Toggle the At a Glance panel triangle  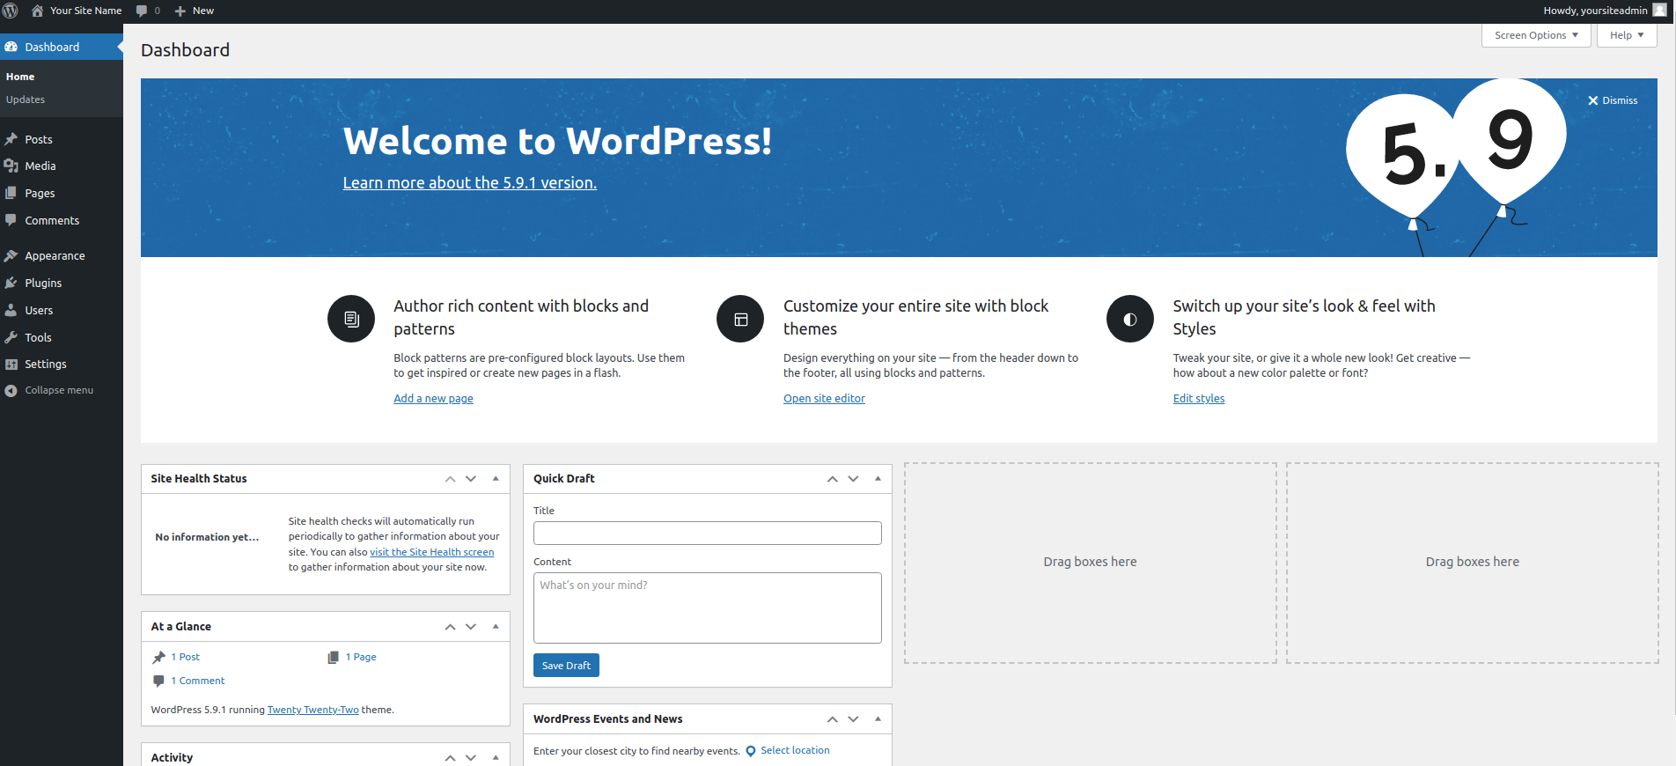pyautogui.click(x=496, y=627)
